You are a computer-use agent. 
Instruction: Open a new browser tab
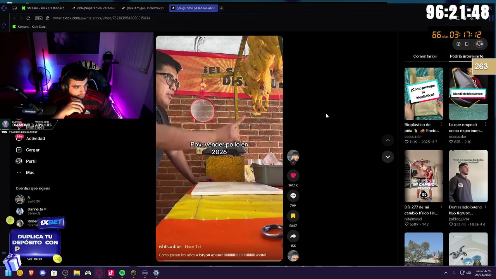point(221,8)
